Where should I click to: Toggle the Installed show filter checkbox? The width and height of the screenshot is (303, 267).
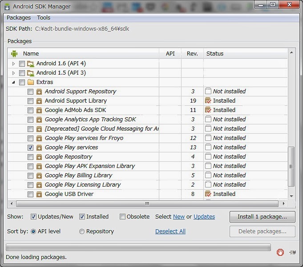(x=82, y=217)
